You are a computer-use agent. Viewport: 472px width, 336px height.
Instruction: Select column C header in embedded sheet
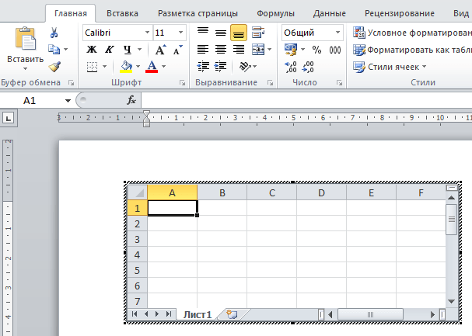click(271, 192)
